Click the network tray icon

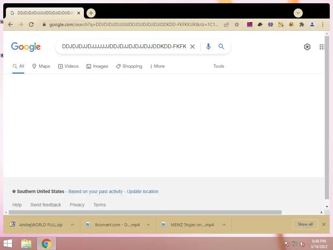tap(295, 244)
